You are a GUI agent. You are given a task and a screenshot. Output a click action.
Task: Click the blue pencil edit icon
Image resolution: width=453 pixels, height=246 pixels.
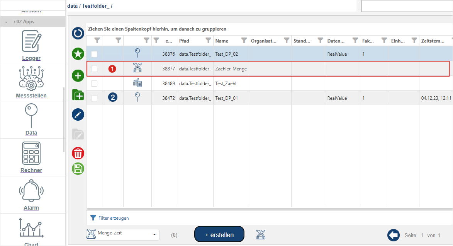(78, 114)
